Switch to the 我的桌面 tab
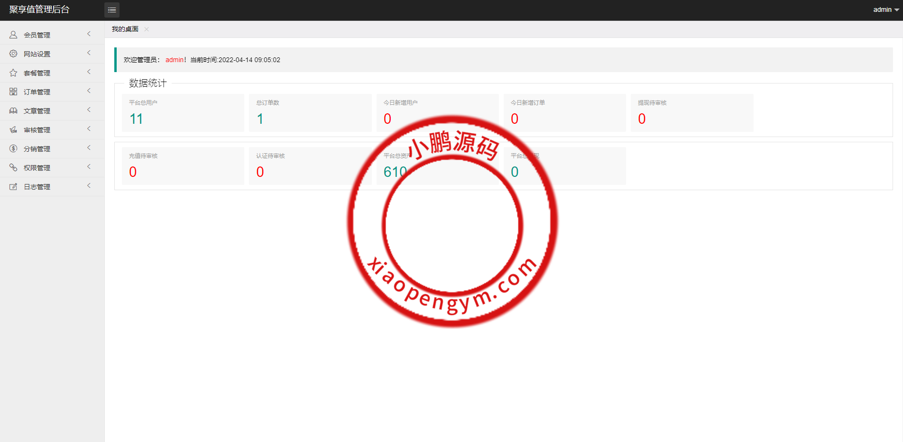 125,29
